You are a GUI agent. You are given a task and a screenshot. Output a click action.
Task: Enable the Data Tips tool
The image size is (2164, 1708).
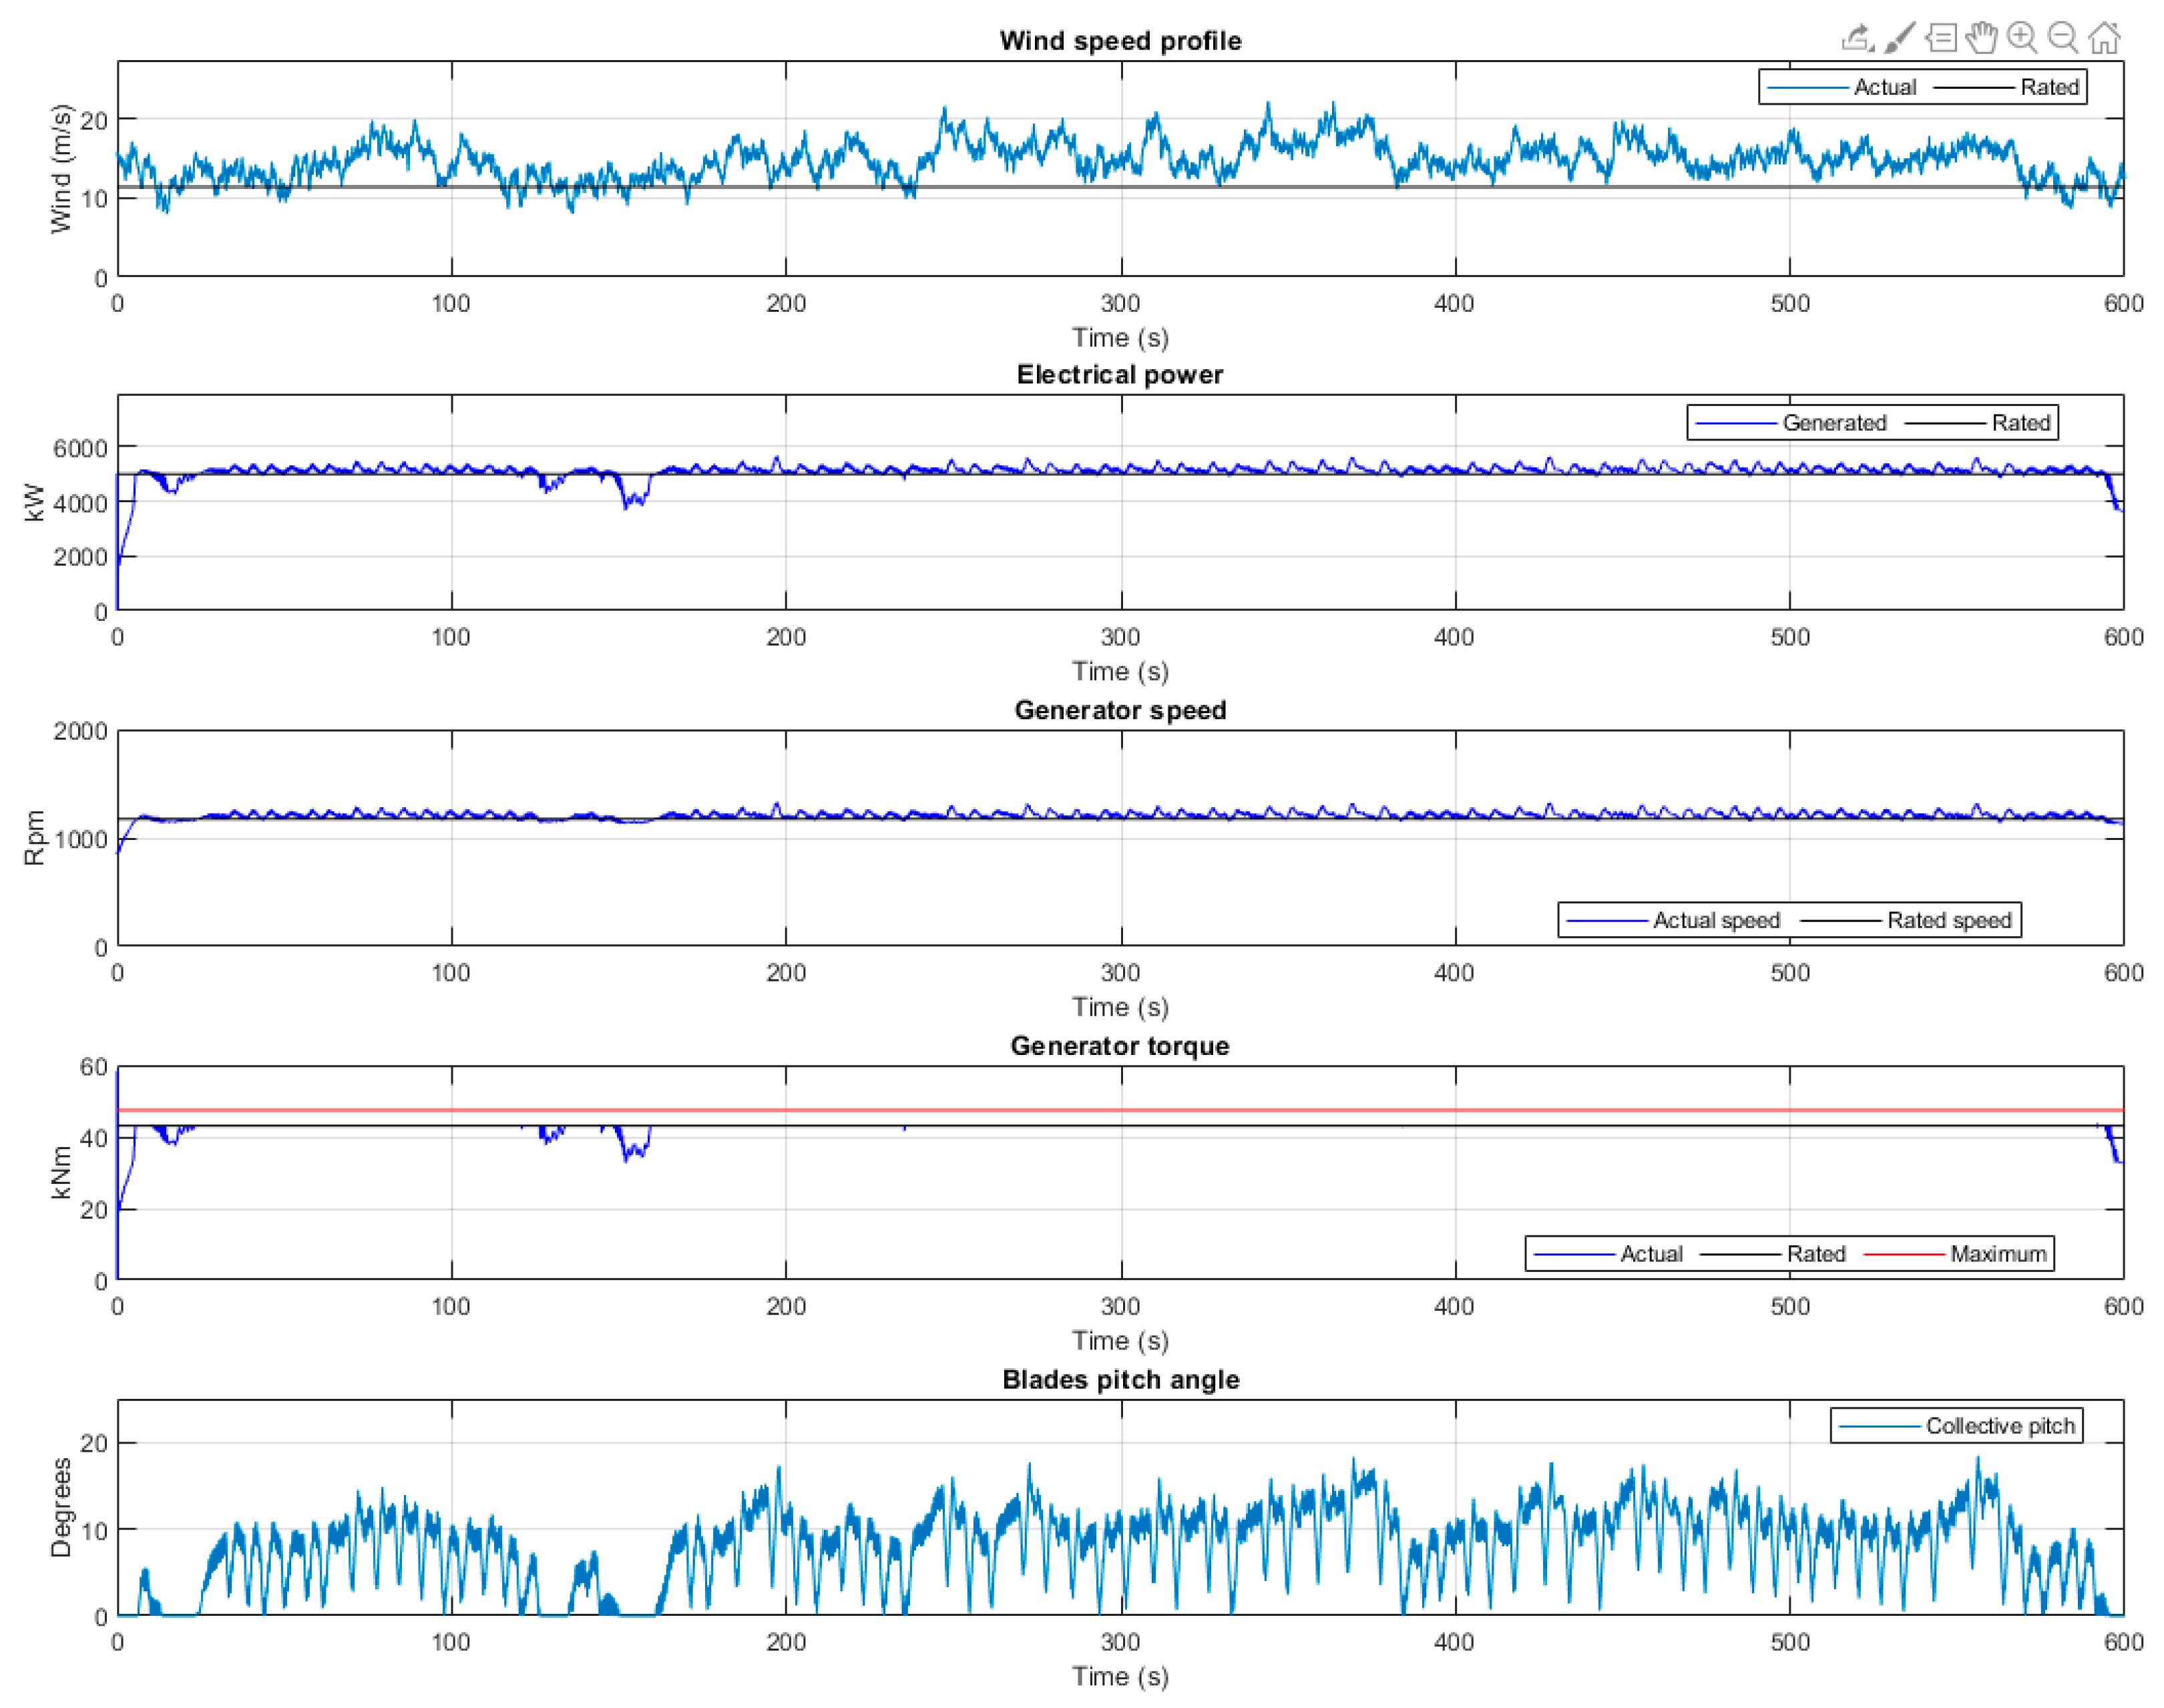coord(1941,38)
